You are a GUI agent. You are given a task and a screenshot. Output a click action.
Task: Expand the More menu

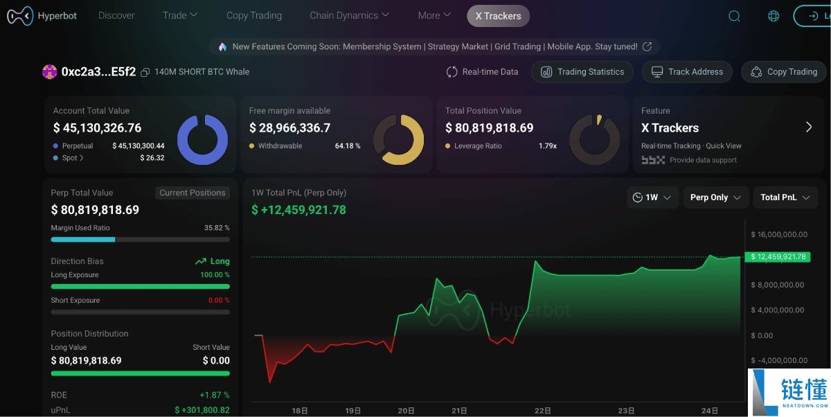click(434, 15)
